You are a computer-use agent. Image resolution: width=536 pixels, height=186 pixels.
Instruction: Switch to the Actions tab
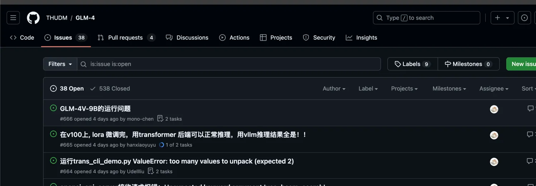234,37
